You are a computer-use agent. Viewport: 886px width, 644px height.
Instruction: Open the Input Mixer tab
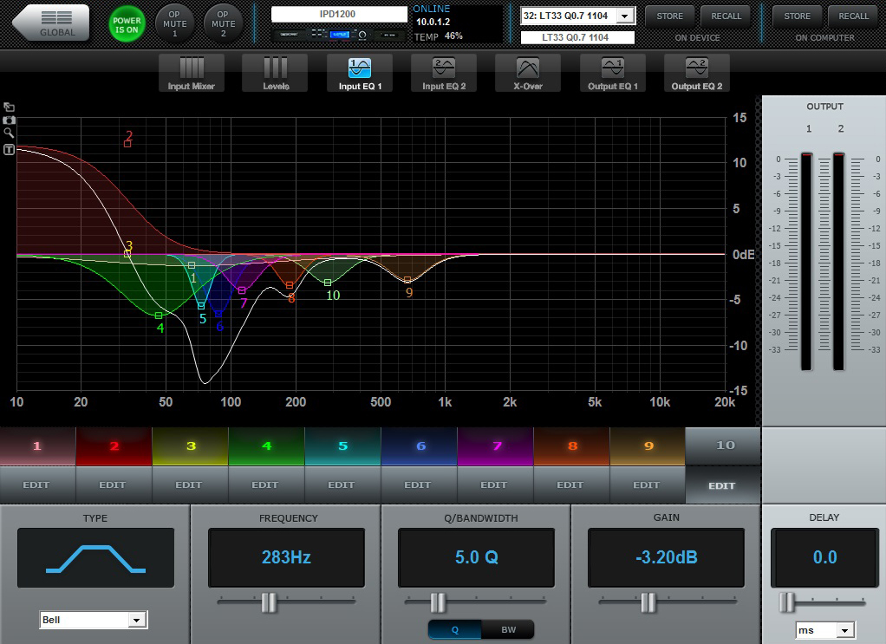click(x=192, y=73)
